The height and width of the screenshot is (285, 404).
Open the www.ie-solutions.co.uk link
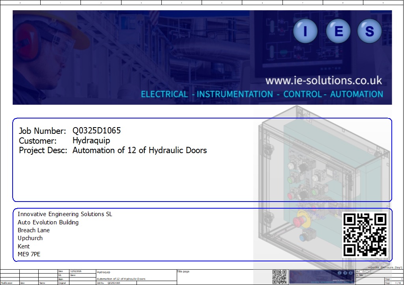pos(324,81)
